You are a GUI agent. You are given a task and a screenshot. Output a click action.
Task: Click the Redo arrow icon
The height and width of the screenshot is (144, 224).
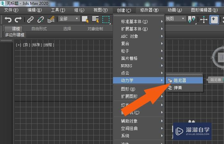18,20
